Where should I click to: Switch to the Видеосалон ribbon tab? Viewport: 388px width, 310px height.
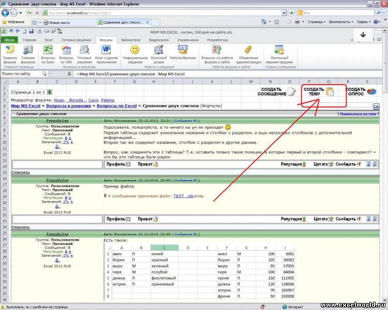(159, 40)
